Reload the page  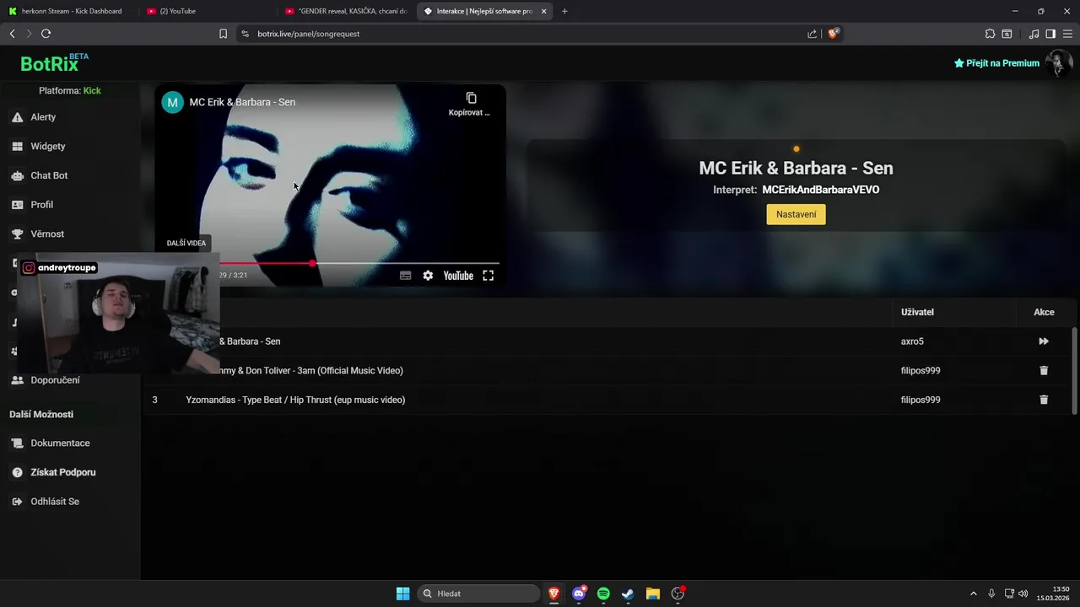46,34
